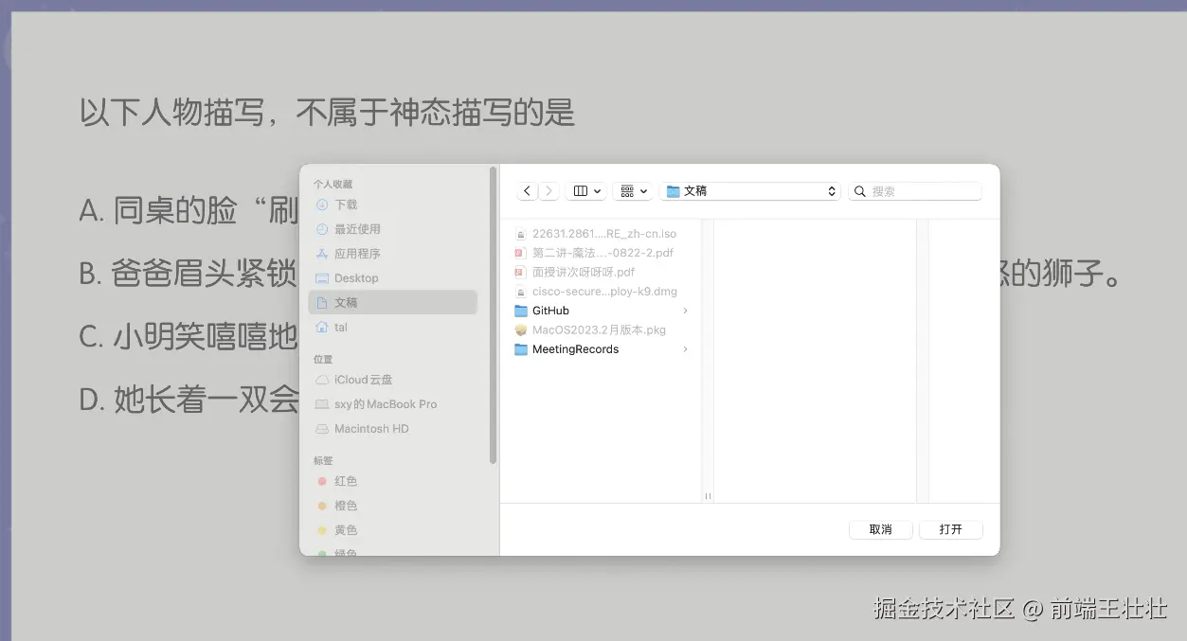Select 文稿 in the sidebar
This screenshot has height=641, width=1187.
(x=392, y=302)
